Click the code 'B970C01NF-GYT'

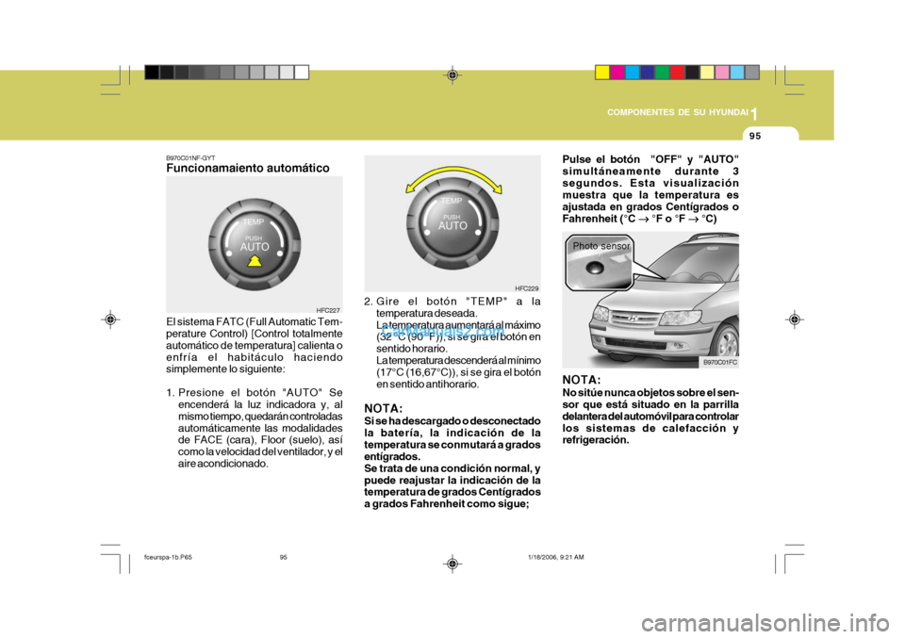(190, 157)
